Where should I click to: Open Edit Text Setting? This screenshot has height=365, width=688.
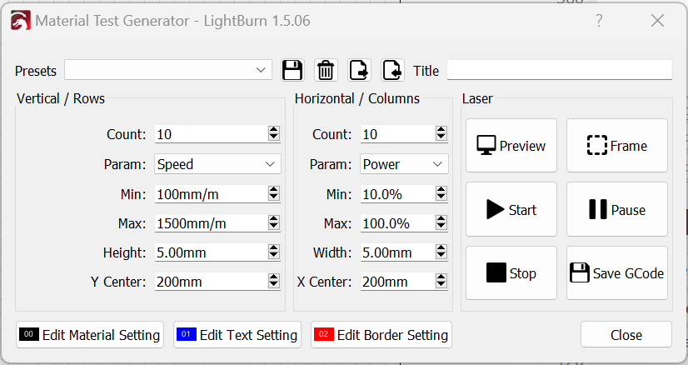pyautogui.click(x=237, y=335)
